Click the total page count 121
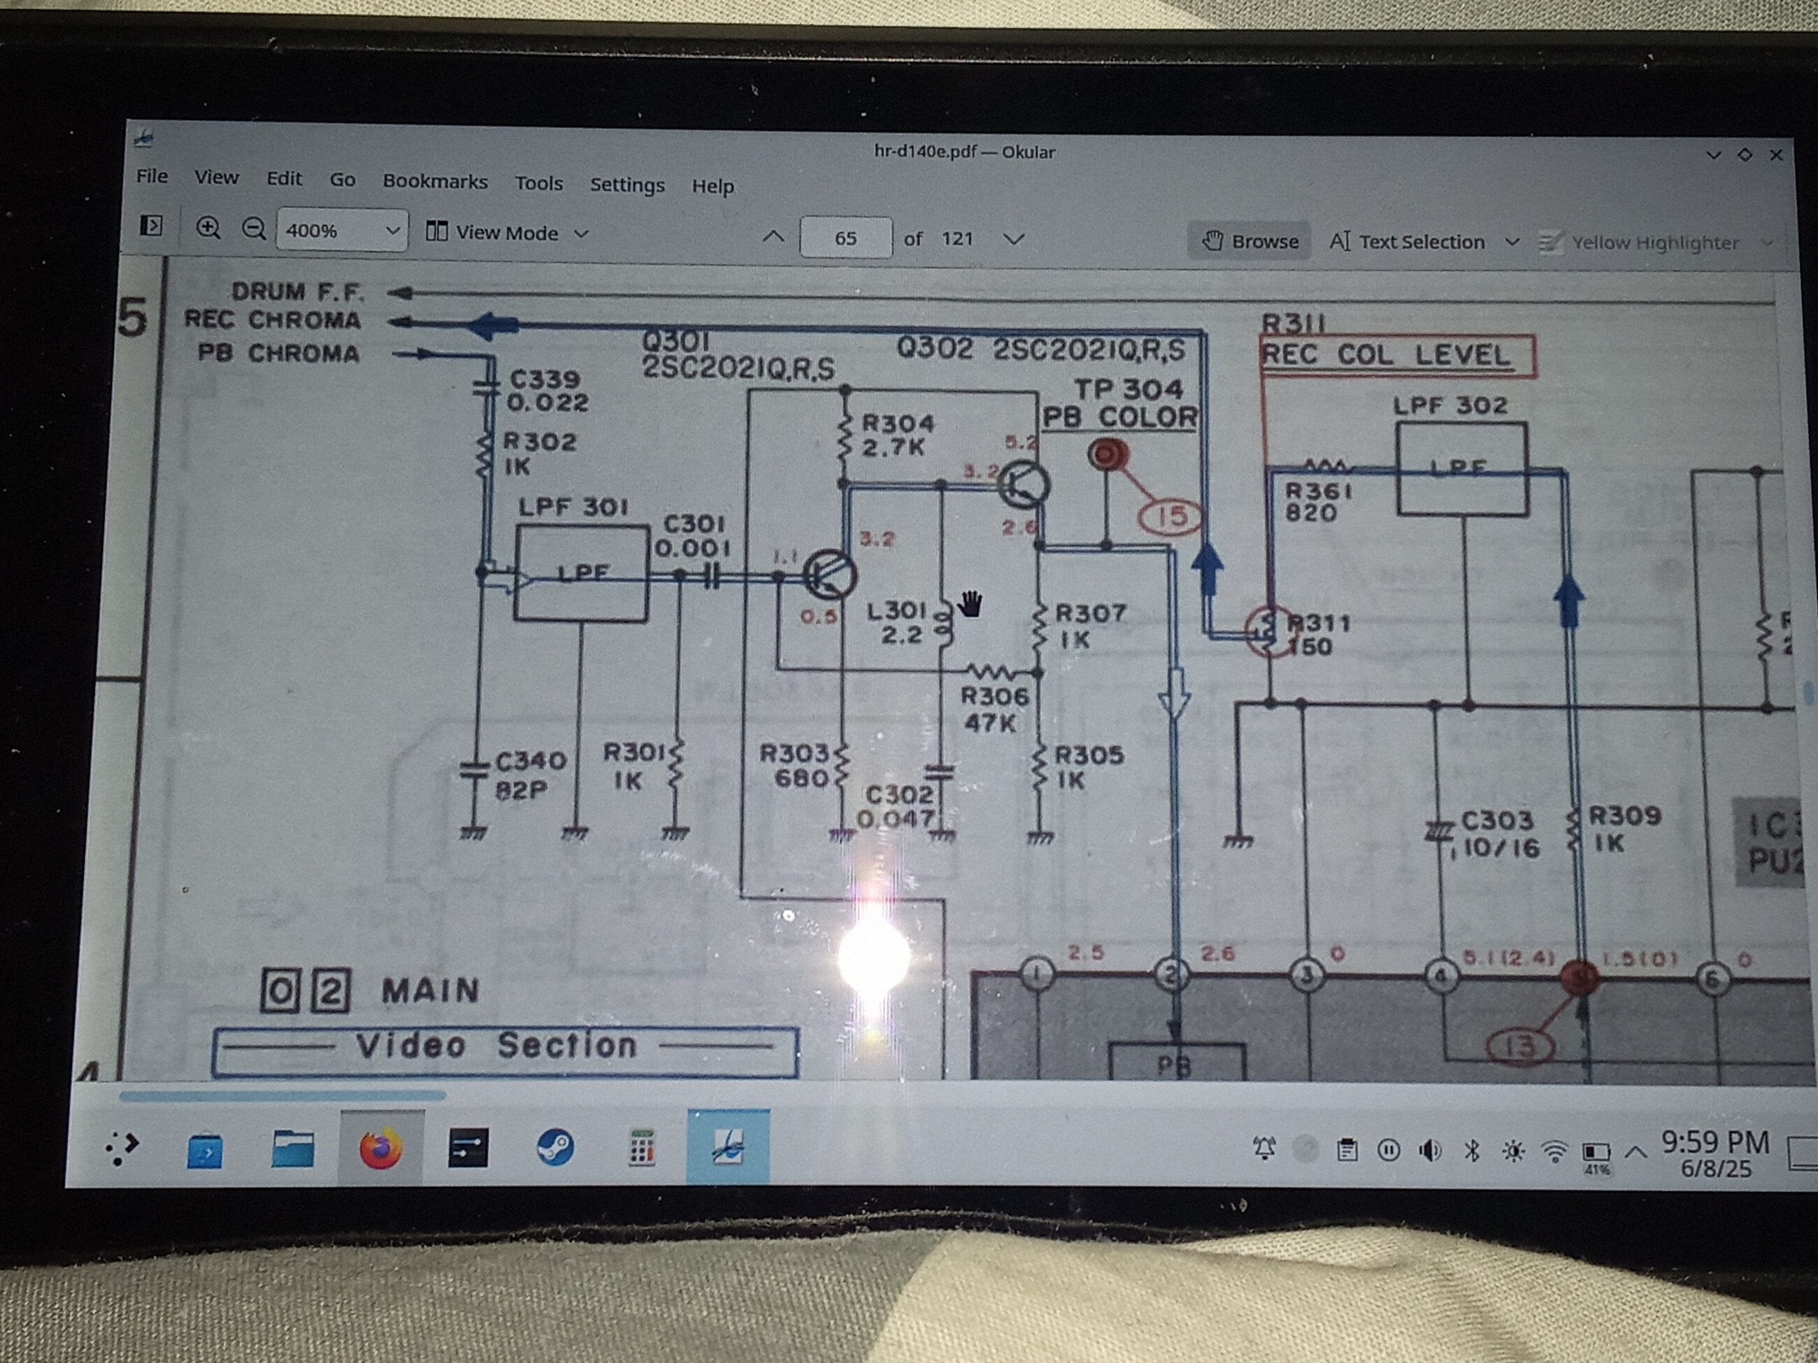The height and width of the screenshot is (1363, 1818). click(957, 238)
